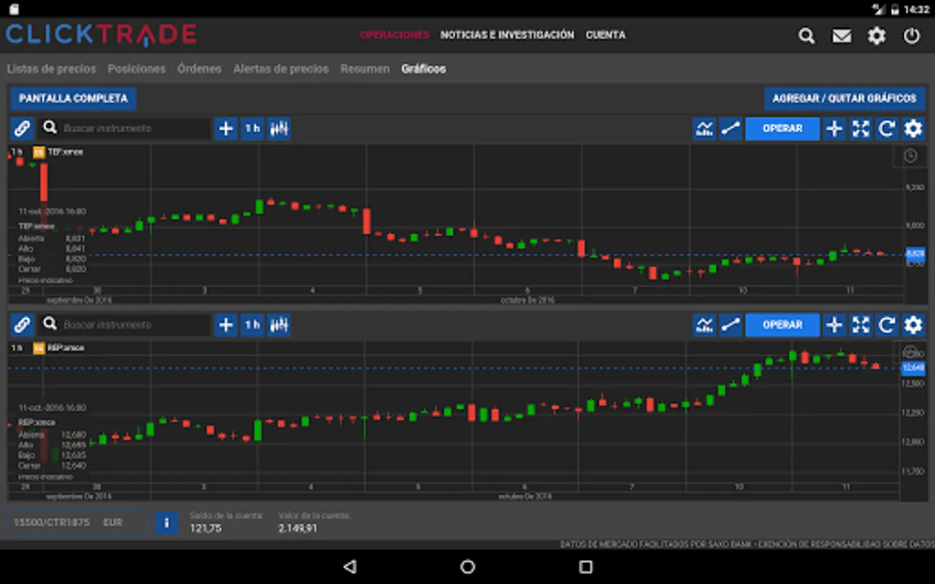Image resolution: width=935 pixels, height=584 pixels.
Task: Click the clock icon on the REP chart
Action: click(910, 352)
